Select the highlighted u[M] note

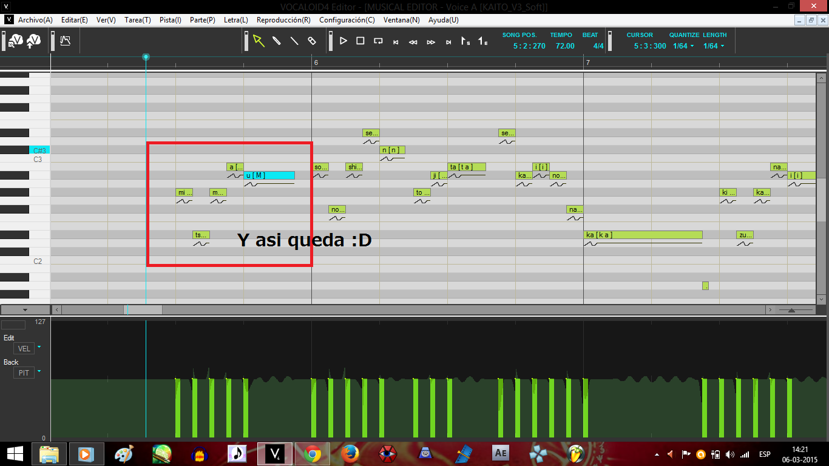tap(269, 175)
